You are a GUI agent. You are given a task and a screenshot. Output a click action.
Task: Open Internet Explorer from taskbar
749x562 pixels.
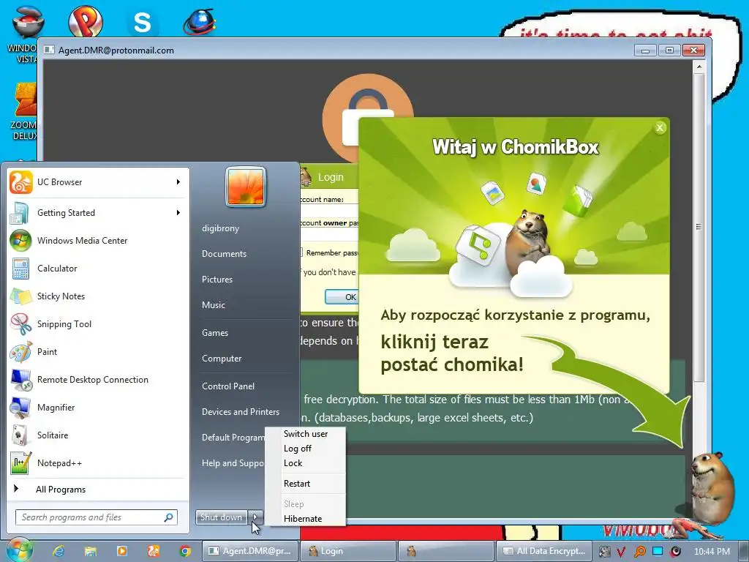tap(59, 551)
